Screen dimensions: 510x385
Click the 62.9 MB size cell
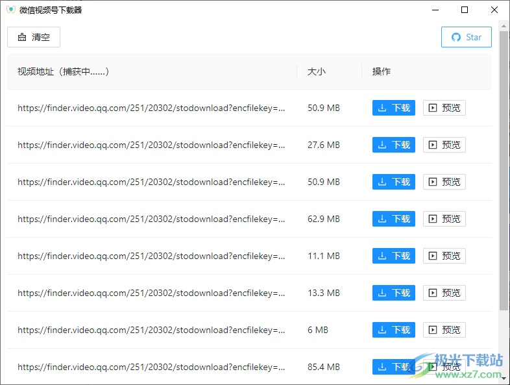coord(324,219)
